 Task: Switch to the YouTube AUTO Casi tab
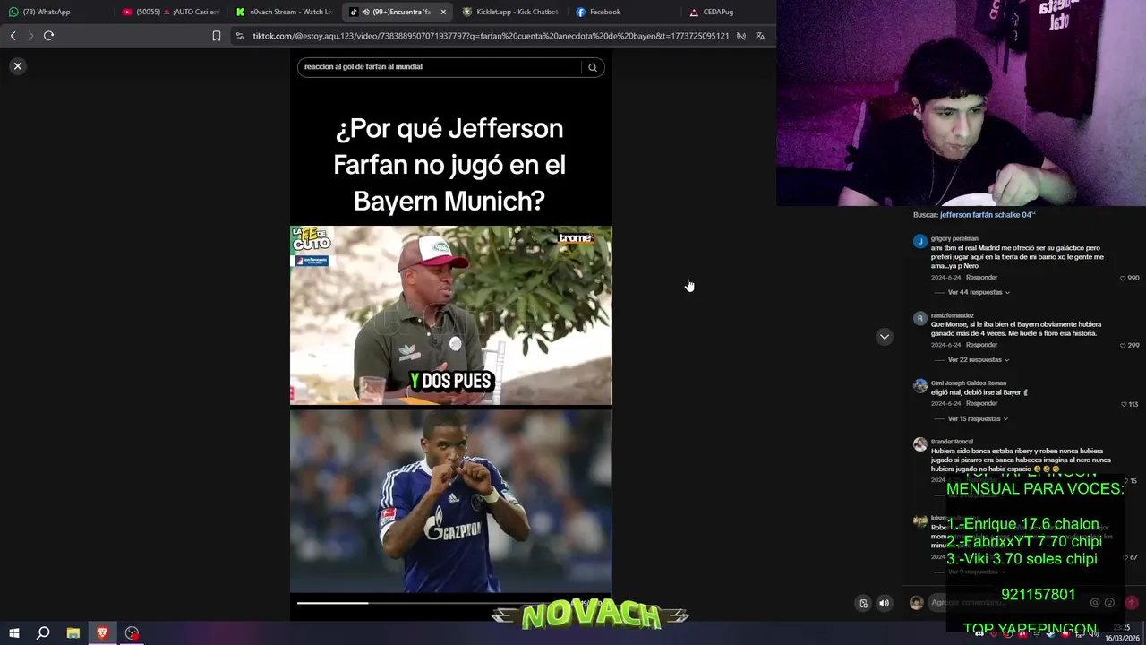tap(170, 12)
